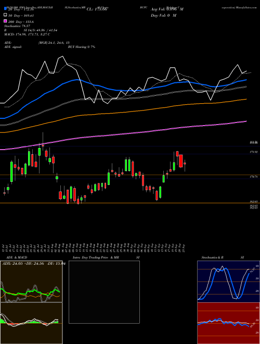260x344 pixels.
Task: Click the 'ADX: 24.05 +DY: 24.56' readout
Action: point(24,264)
